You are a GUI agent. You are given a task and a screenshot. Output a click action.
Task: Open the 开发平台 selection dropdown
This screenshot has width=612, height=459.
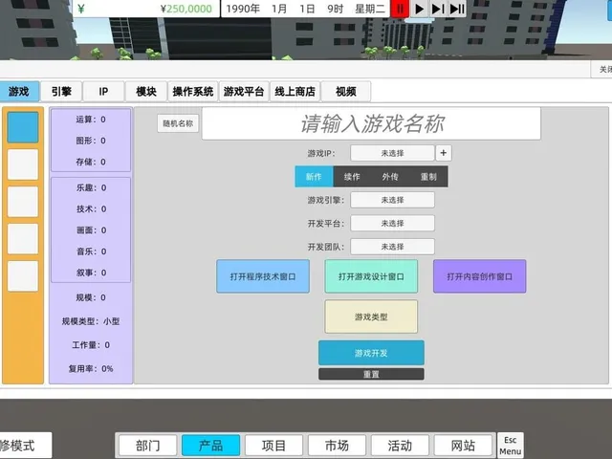(x=392, y=223)
